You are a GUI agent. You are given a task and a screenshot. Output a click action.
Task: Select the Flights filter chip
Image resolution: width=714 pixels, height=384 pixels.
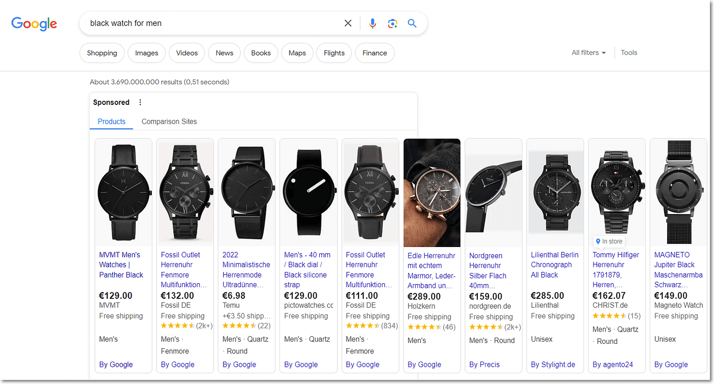tap(334, 53)
